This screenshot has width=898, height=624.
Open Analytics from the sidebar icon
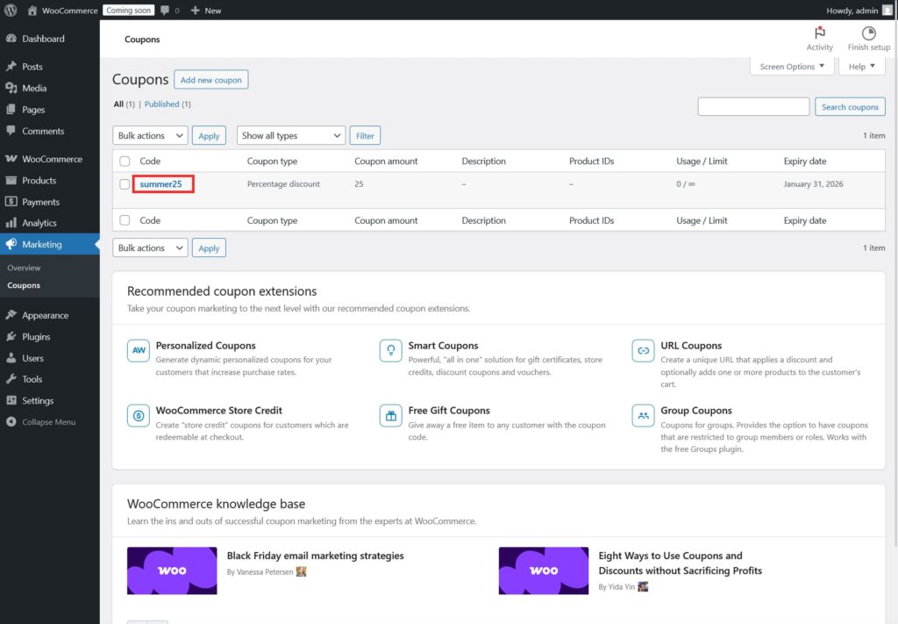(x=12, y=223)
